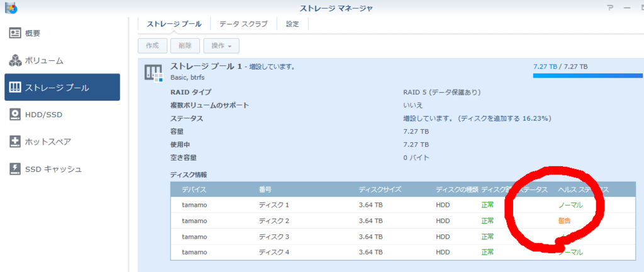Select ストレージ プール in sidebar

click(62, 87)
